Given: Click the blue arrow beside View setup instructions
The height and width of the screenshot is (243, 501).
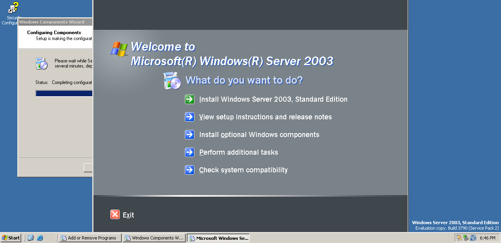Looking at the screenshot, I should (190, 117).
